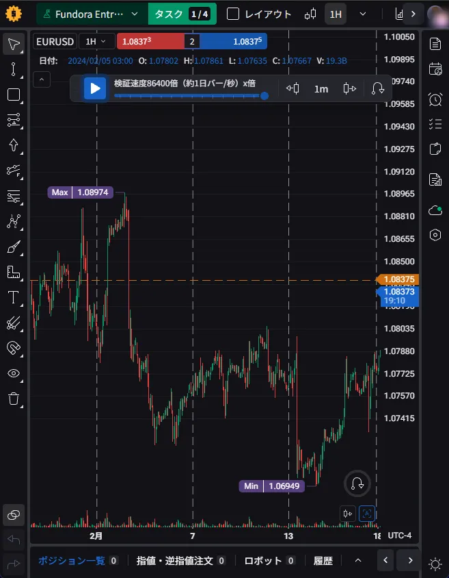Click scroll-to-latest candle icon near bottom
The height and width of the screenshot is (578, 449).
click(347, 514)
